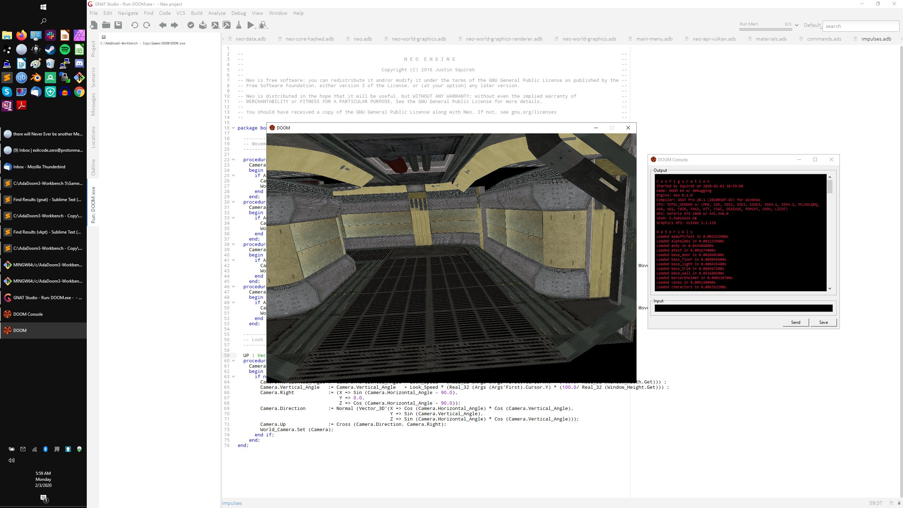Image resolution: width=903 pixels, height=508 pixels.
Task: Clean the project with the broom icon
Action: click(x=239, y=25)
